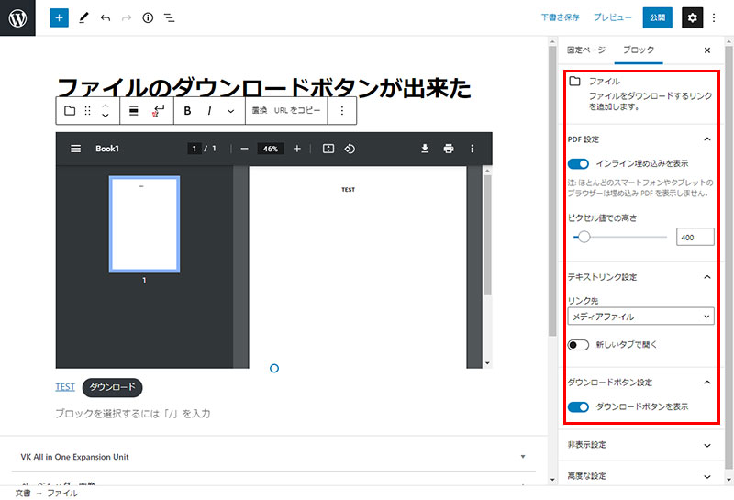Viewport: 734px width, 500px height.
Task: Enable 新しいタブで開く toggle
Action: tap(578, 345)
